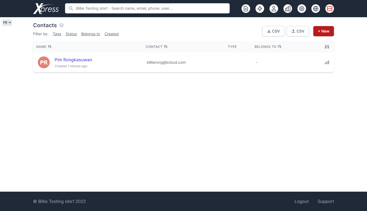The width and height of the screenshot is (367, 211).
Task: Sort the table by Name column
Action: (49, 47)
